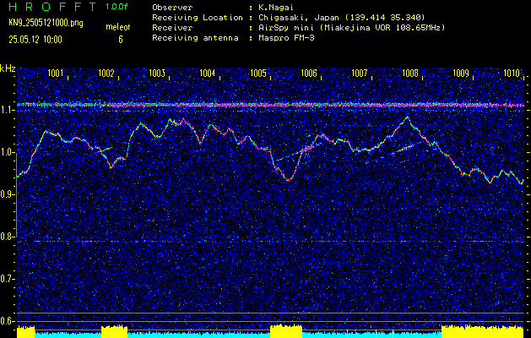The width and height of the screenshot is (531, 338).
Task: Select the Observer name K.Nagai
Action: click(275, 7)
